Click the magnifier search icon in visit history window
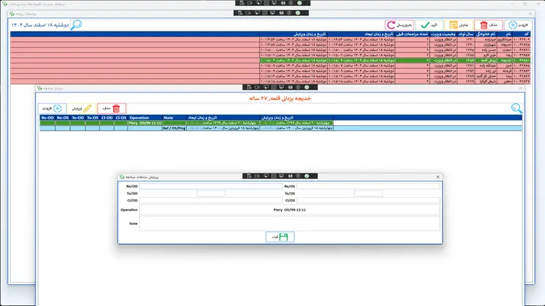The height and width of the screenshot is (306, 545). pos(516,108)
